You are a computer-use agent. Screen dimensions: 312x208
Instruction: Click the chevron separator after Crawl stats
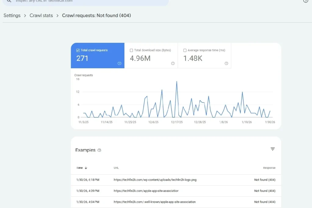58,16
